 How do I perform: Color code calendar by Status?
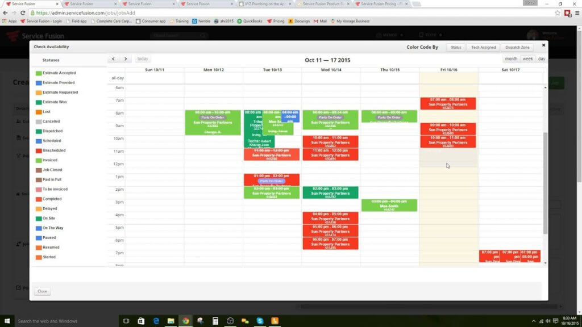[x=456, y=48]
